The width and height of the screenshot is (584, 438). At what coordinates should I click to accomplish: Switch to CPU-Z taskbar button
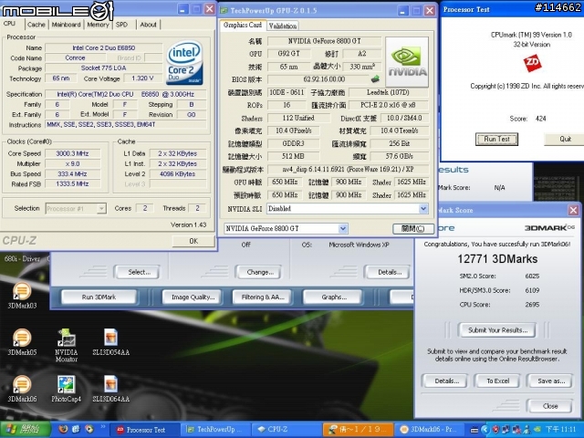[x=286, y=430]
